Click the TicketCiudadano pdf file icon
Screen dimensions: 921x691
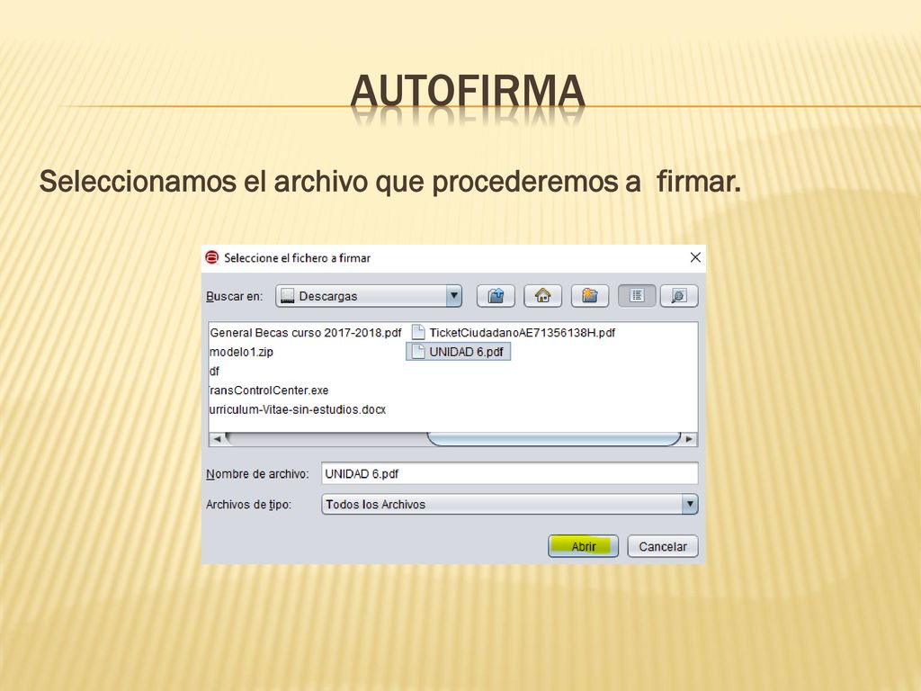click(x=417, y=333)
